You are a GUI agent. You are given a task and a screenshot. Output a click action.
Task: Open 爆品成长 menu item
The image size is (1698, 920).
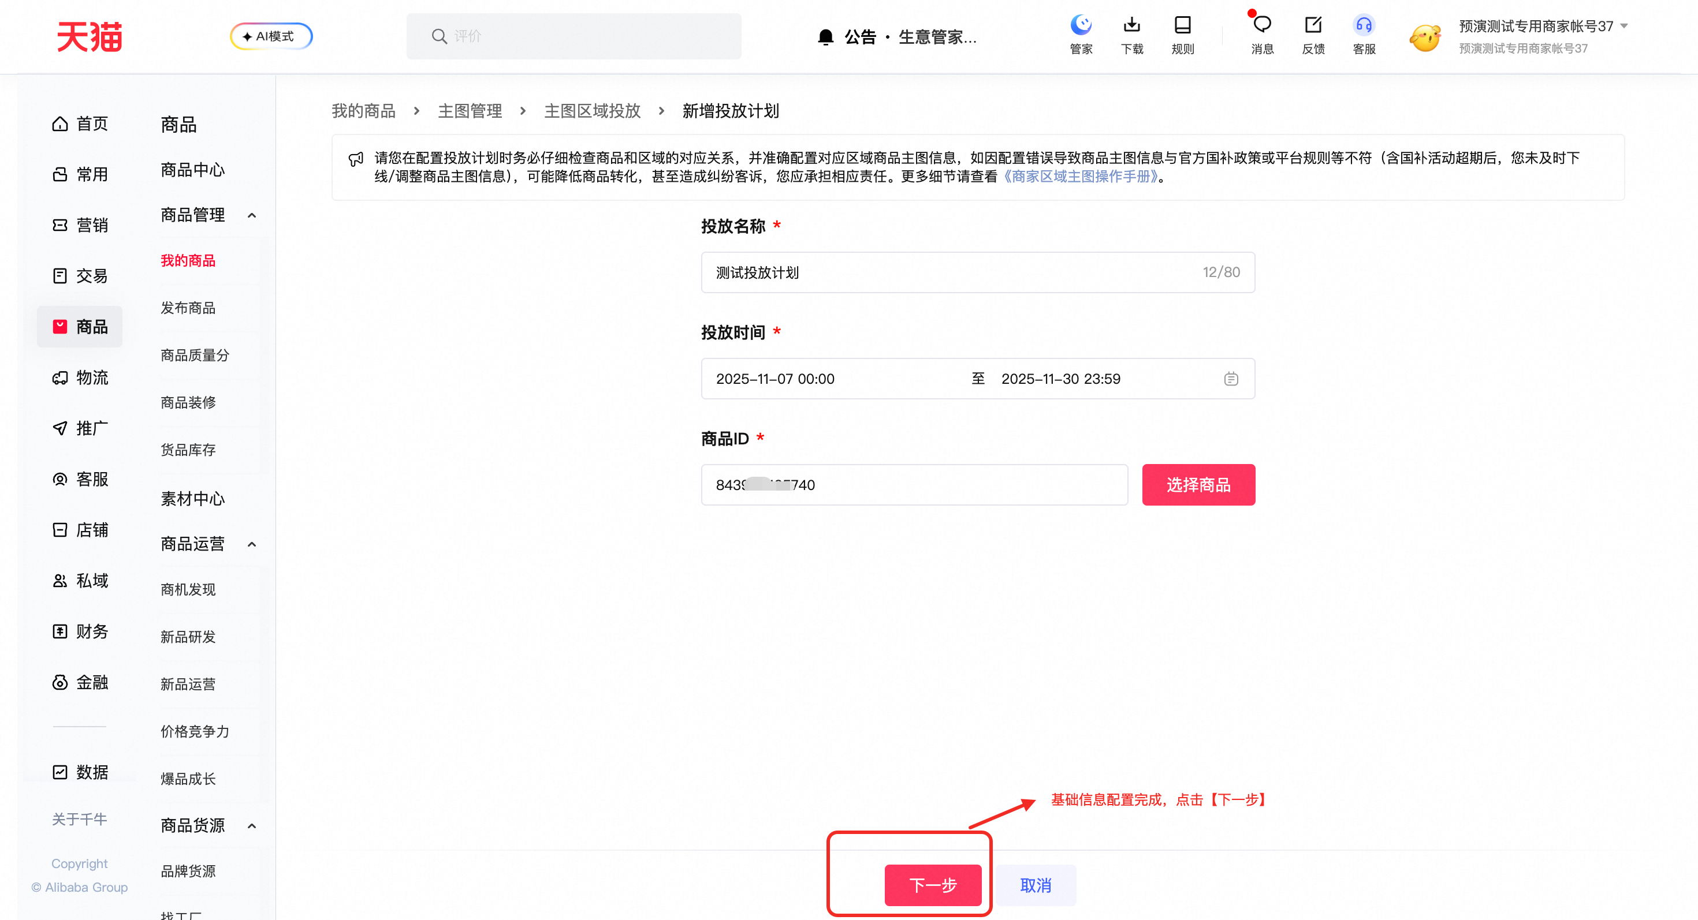(188, 779)
